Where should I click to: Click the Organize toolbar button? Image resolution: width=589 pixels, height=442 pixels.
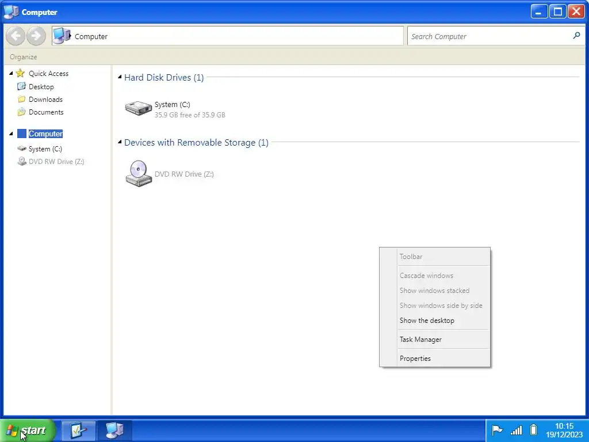[x=23, y=57]
